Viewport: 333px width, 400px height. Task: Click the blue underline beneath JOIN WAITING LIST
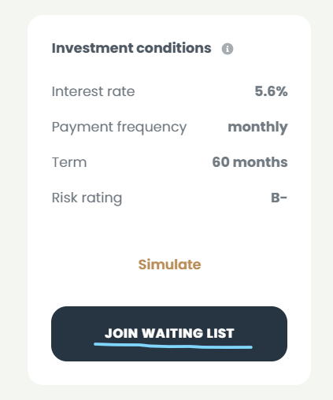point(173,346)
